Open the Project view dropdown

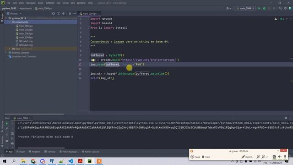[14, 14]
